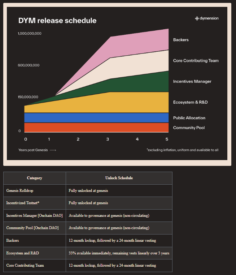Click the DYM release schedule title

pos(57,21)
